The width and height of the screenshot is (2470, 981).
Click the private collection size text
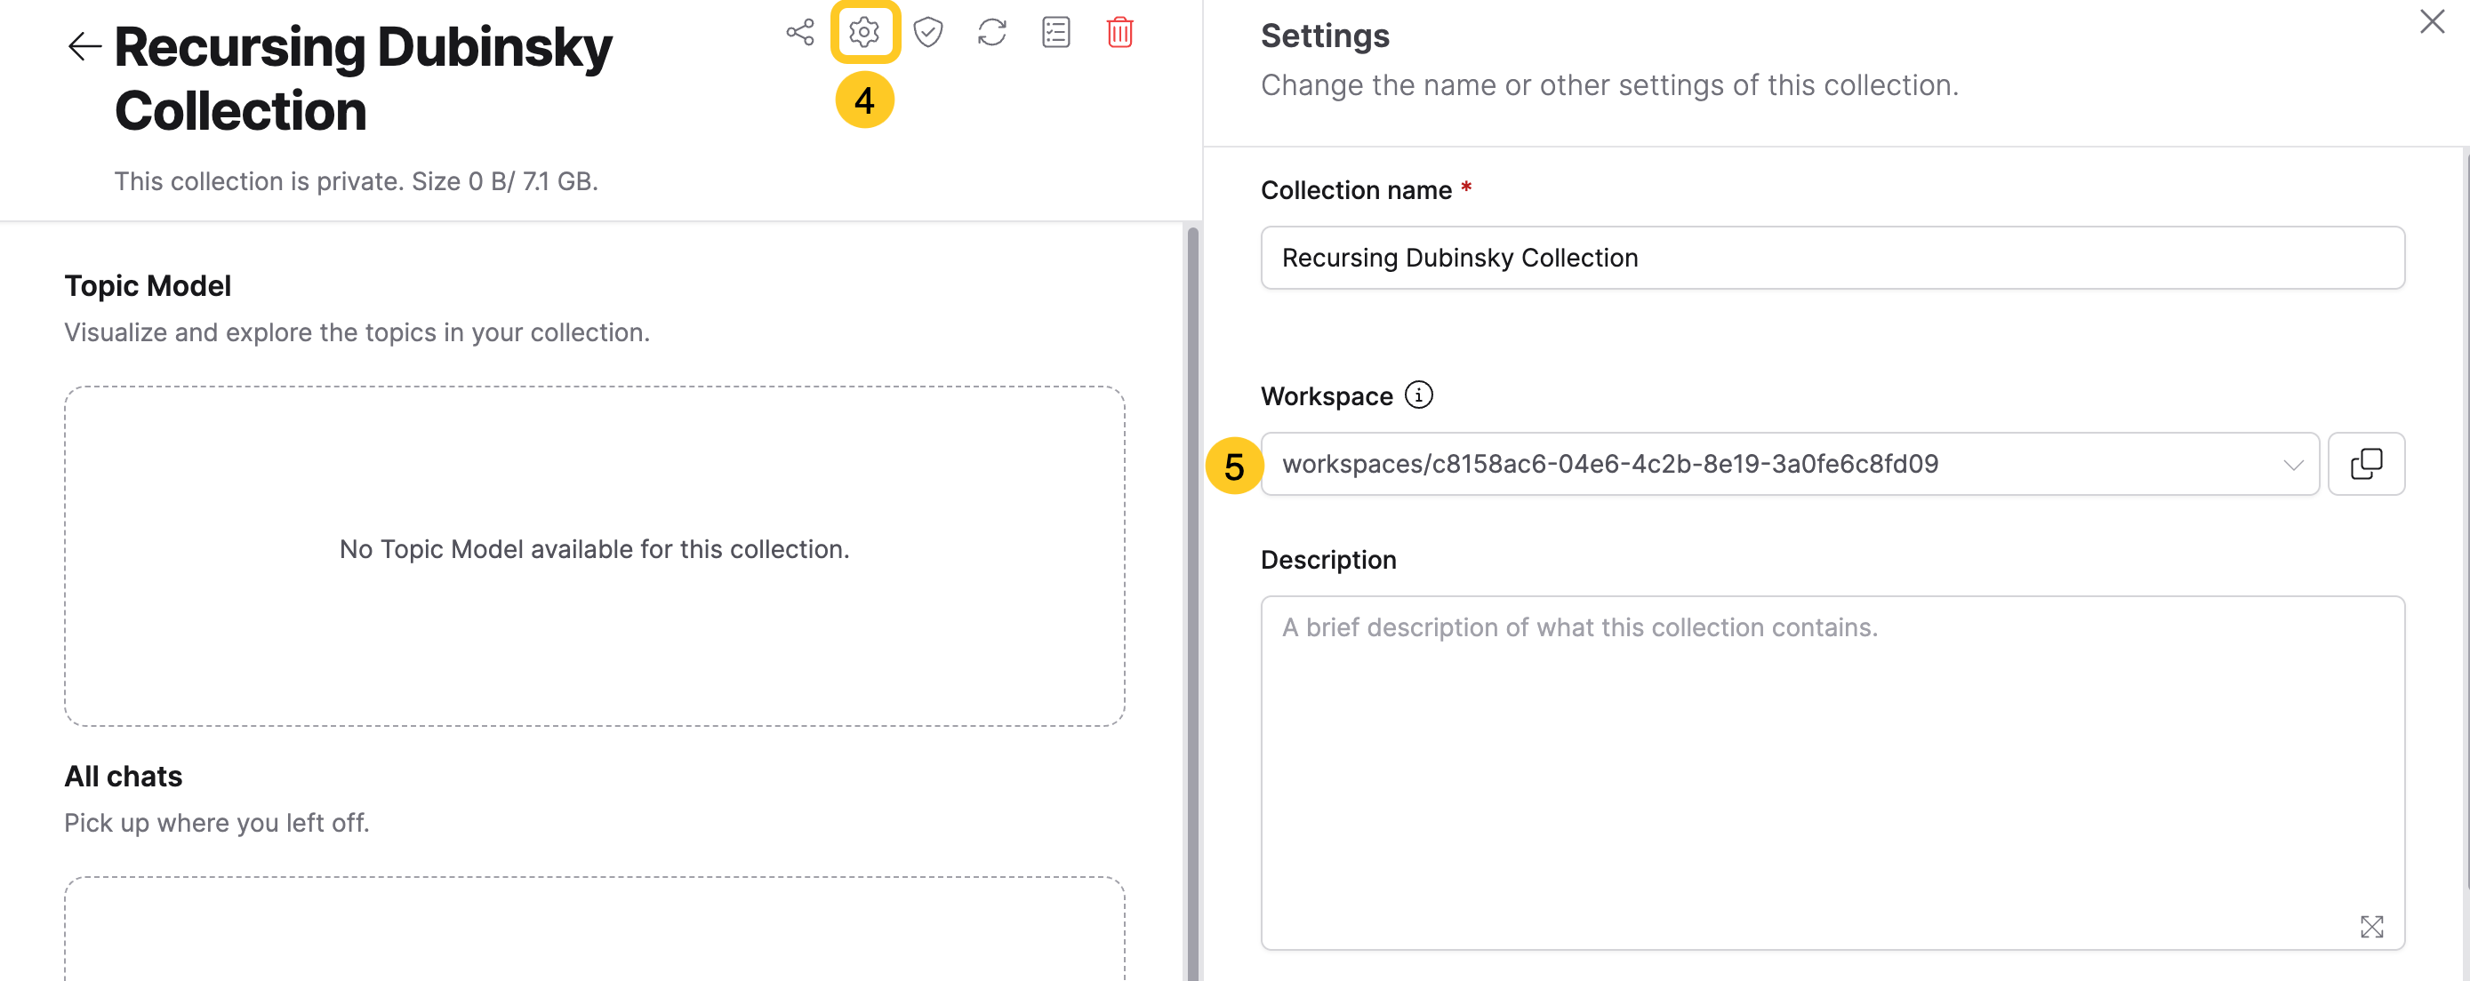click(355, 180)
